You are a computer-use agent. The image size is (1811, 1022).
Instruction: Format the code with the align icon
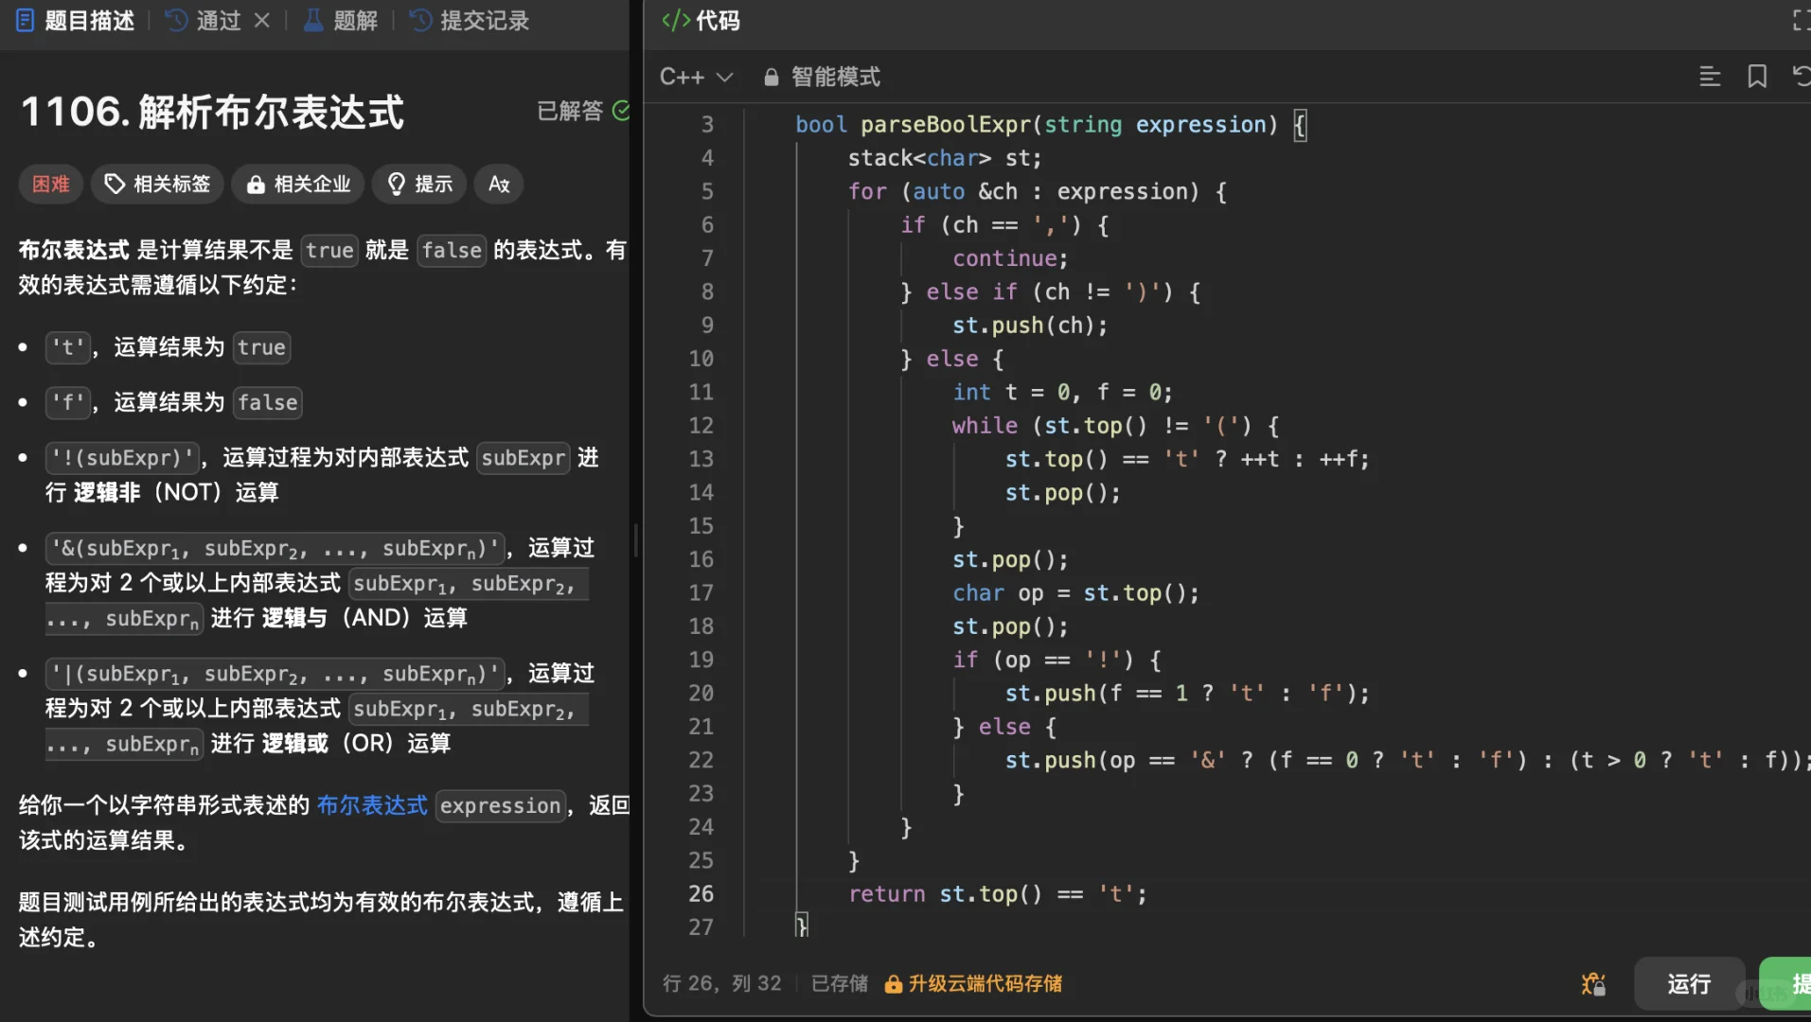(1709, 77)
